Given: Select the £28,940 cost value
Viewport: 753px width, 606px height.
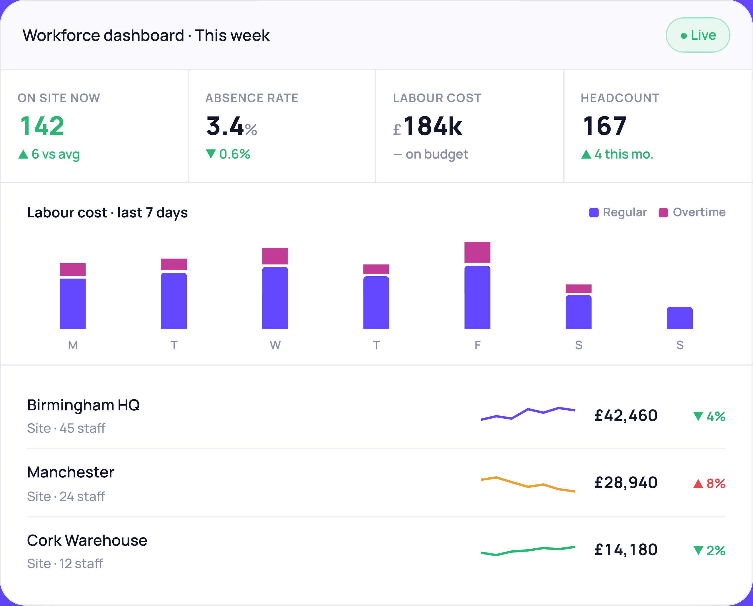Looking at the screenshot, I should [x=626, y=483].
